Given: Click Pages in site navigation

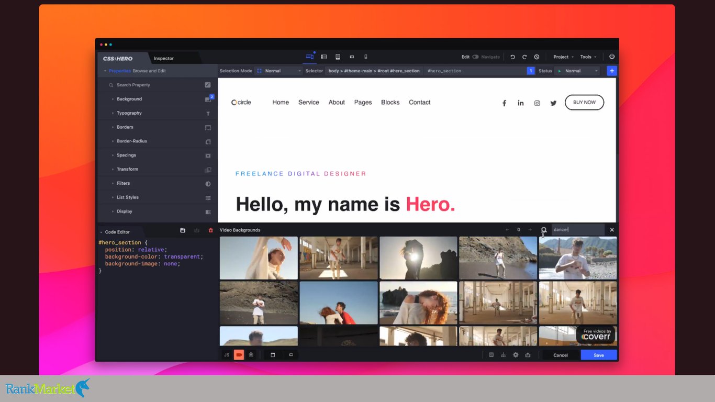Looking at the screenshot, I should [363, 103].
